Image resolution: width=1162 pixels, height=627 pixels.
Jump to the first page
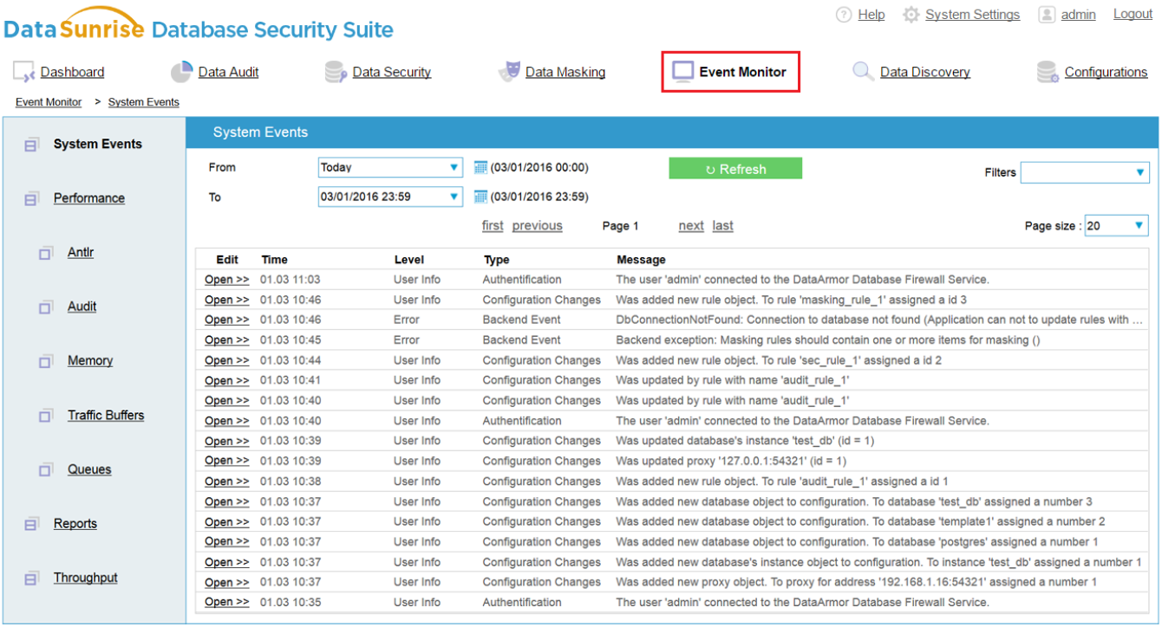[493, 226]
